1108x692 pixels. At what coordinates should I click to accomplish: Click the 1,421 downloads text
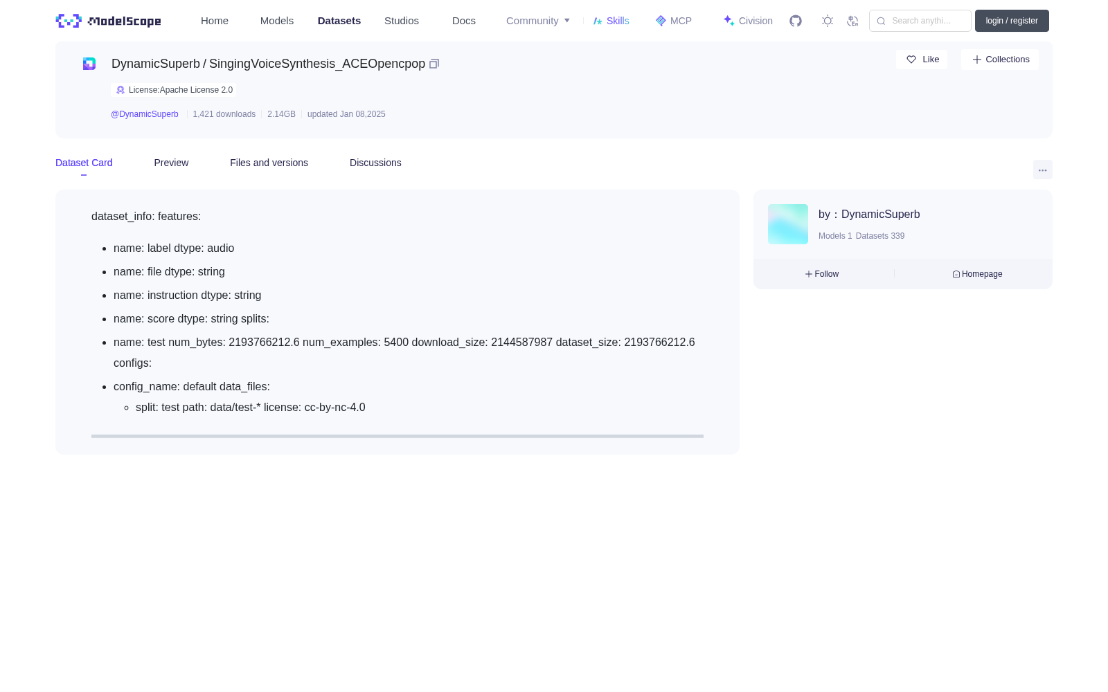(224, 114)
